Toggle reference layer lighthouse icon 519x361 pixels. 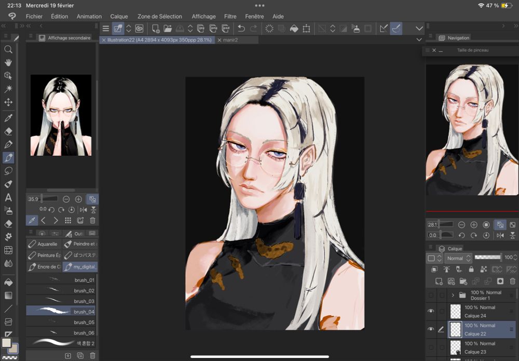(x=446, y=269)
